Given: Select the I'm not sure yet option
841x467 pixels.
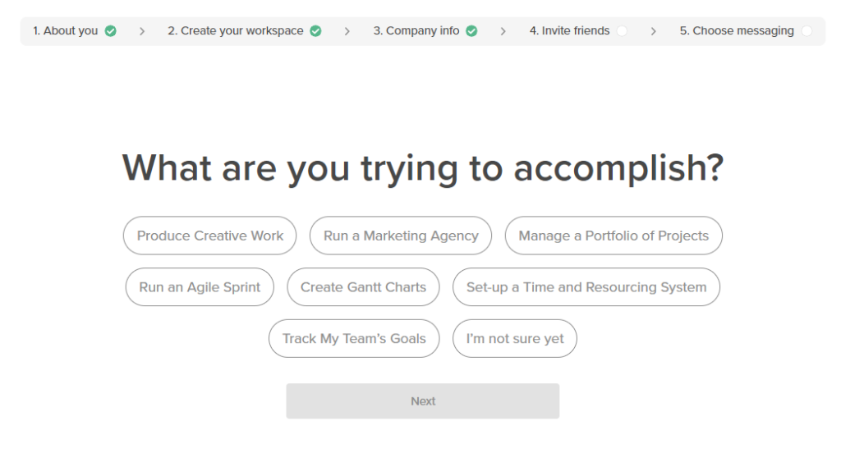Looking at the screenshot, I should pyautogui.click(x=515, y=338).
